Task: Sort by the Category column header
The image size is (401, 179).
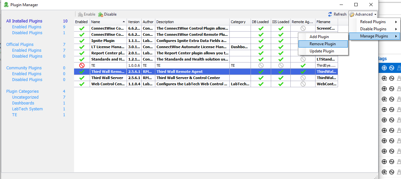Action: (x=240, y=22)
